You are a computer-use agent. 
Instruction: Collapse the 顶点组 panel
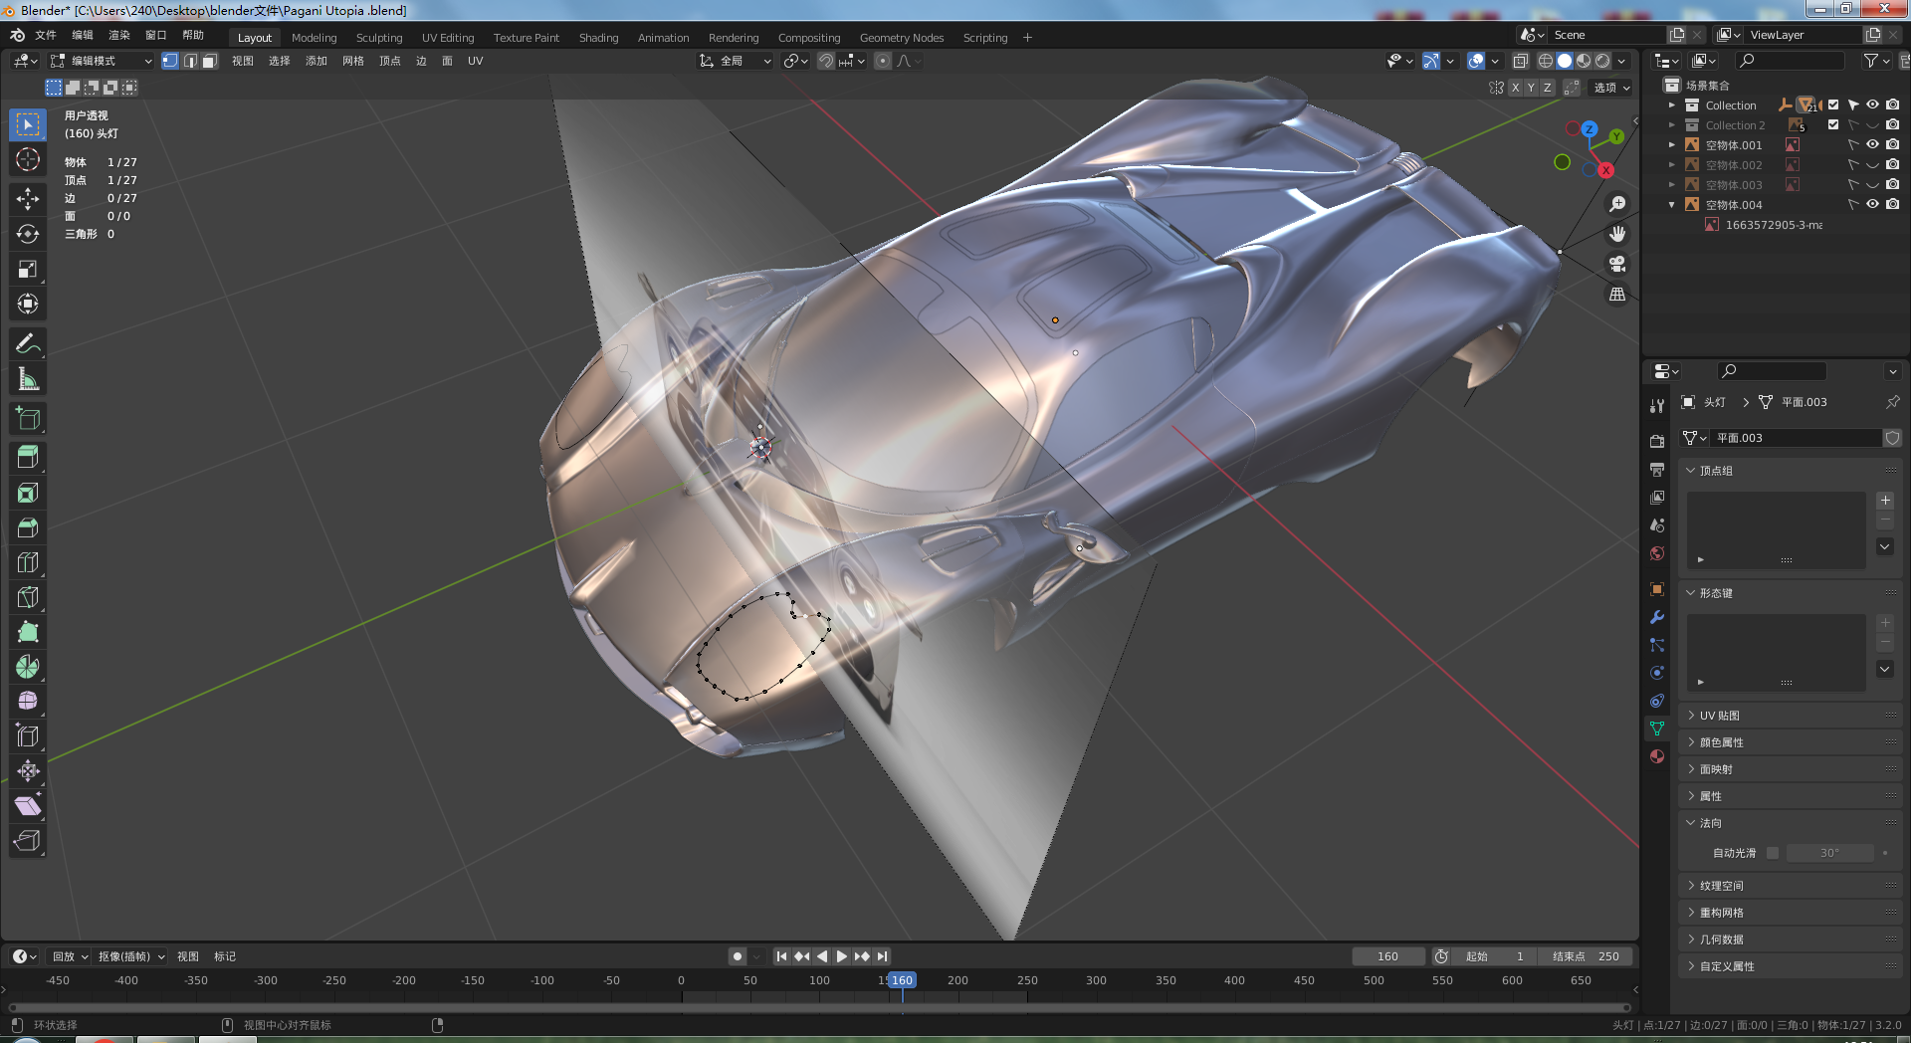tap(1790, 471)
